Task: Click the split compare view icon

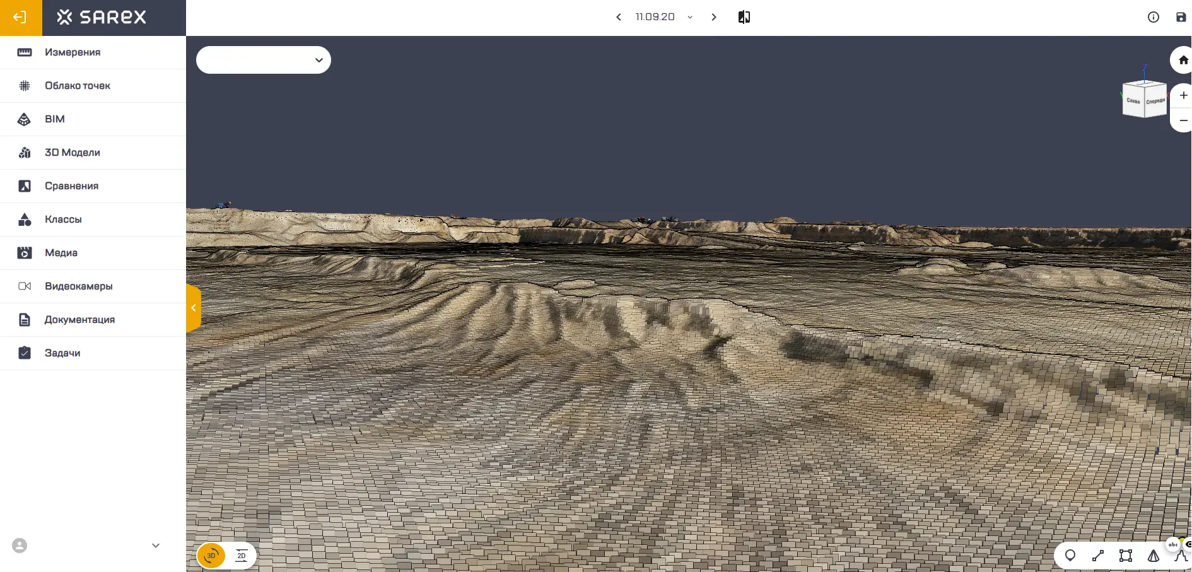Action: 744,17
